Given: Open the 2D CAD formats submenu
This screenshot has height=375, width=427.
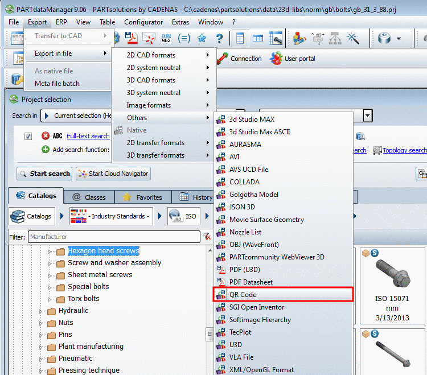Looking at the screenshot, I should pos(164,55).
